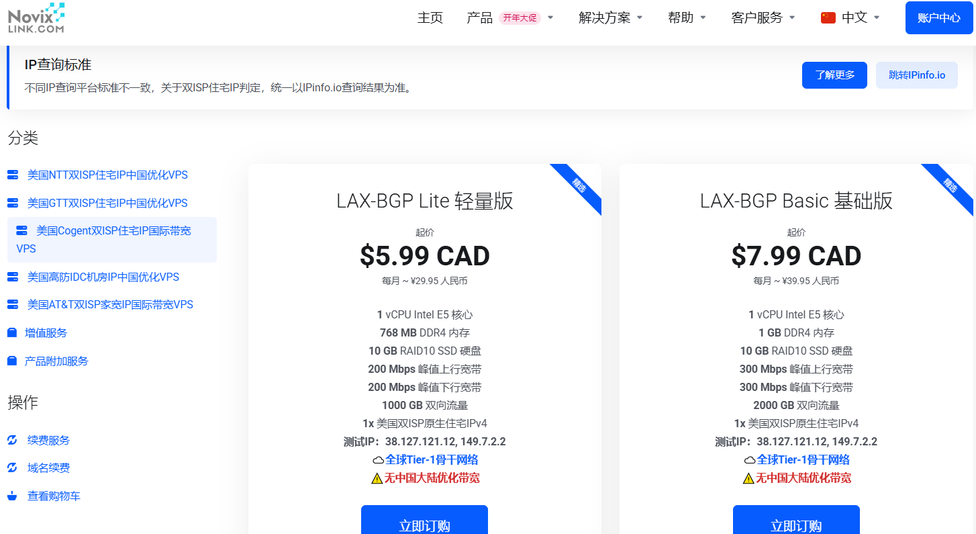
Task: Click 每月 ~ ¥39.95 人民币 text
Action: tap(796, 281)
